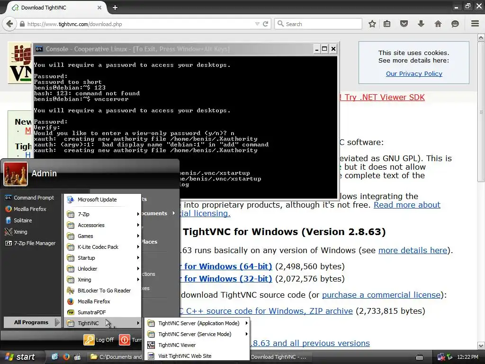
Task: Click page scrollbar down arrow
Action: coord(481,346)
